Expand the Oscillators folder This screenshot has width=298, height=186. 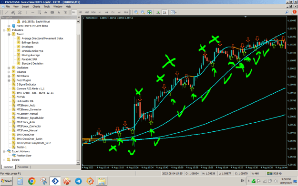[9, 68]
